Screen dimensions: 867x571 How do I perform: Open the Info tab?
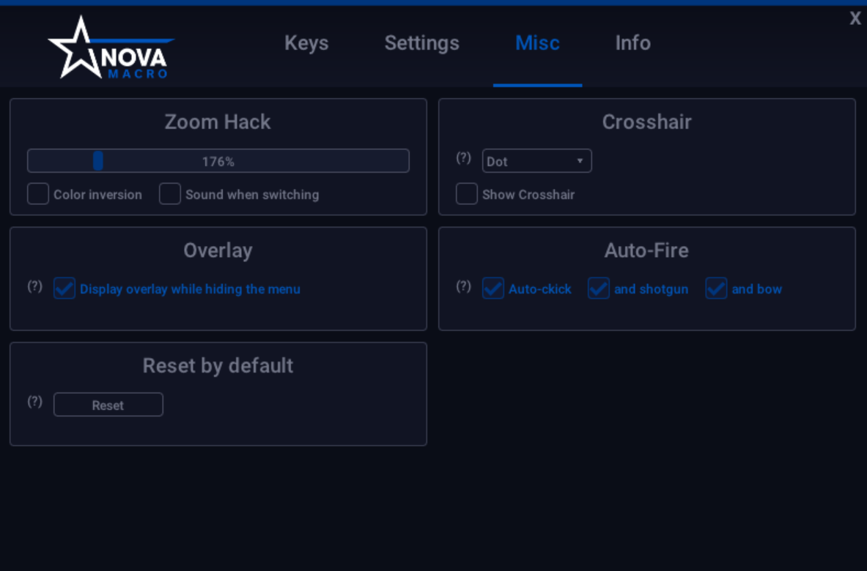click(632, 43)
